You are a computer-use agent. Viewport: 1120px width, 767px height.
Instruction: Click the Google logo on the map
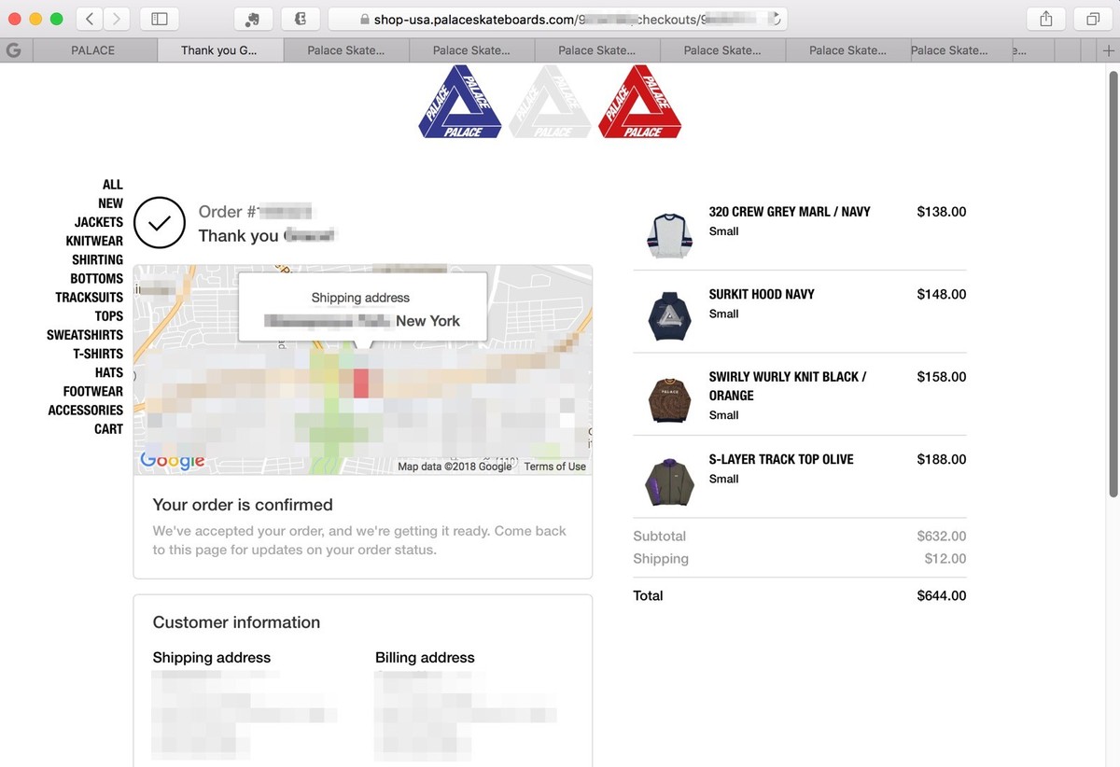[172, 459]
